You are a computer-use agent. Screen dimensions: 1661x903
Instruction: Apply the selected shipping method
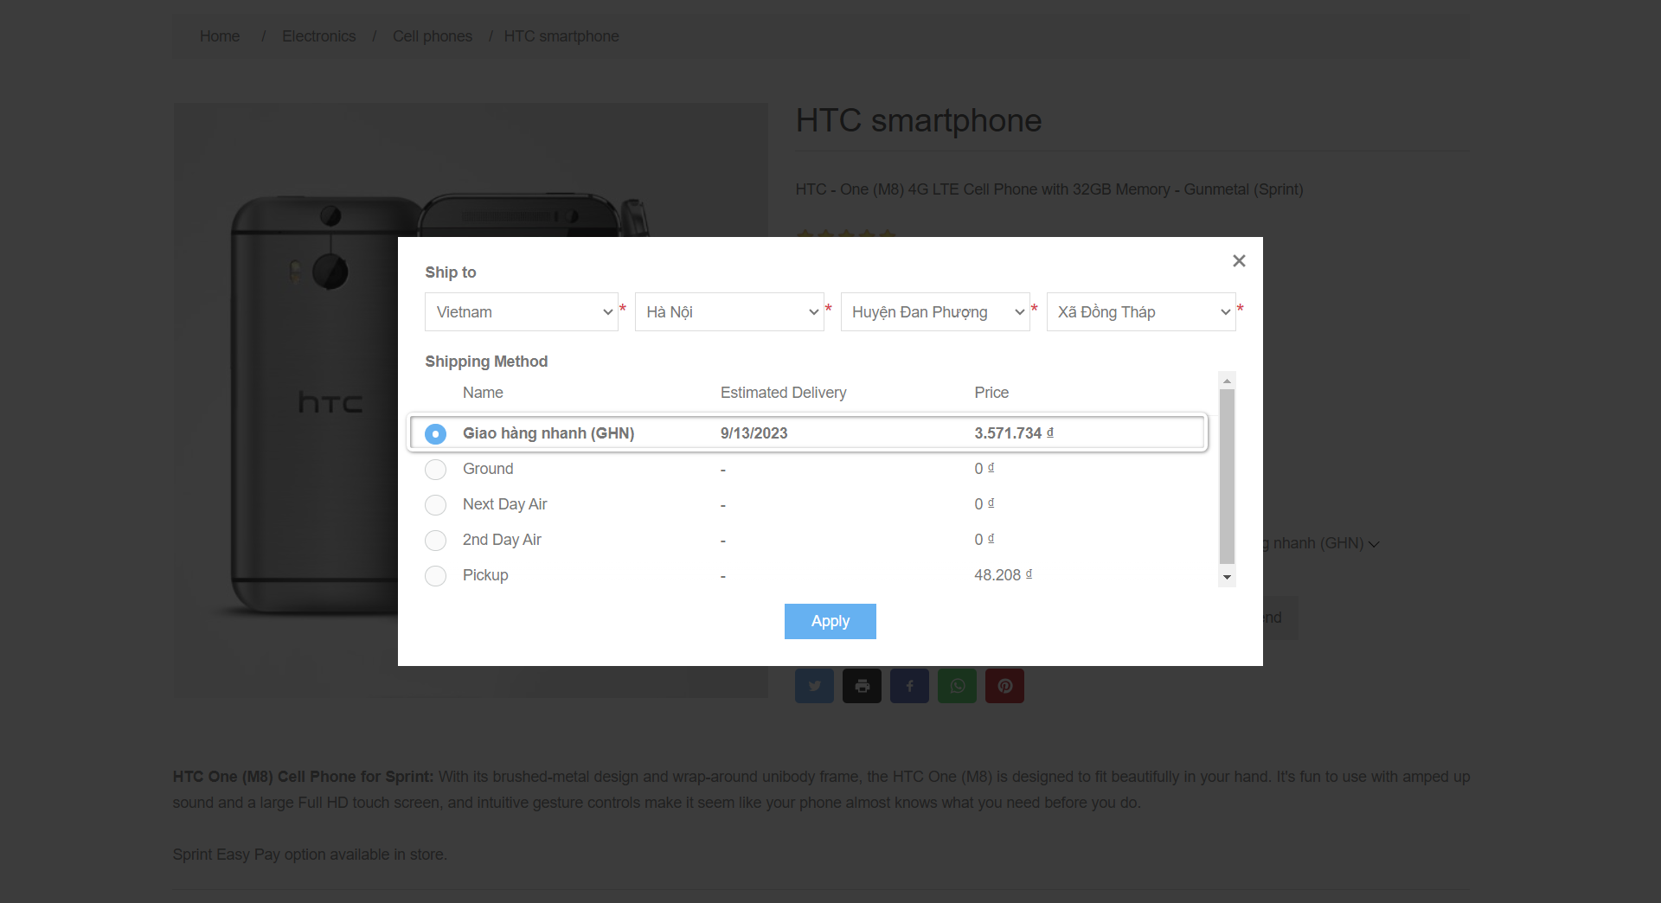coord(830,621)
